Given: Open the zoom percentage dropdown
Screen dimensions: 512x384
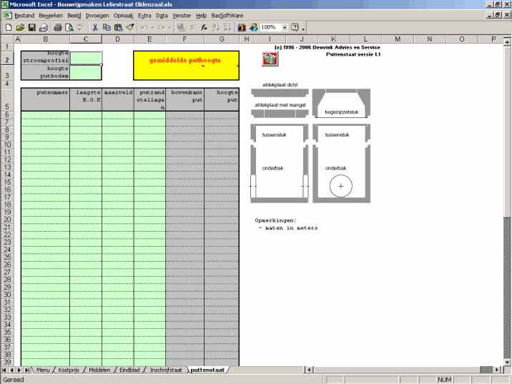Looking at the screenshot, I should click(285, 27).
